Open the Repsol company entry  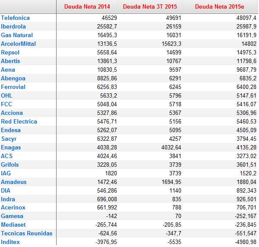coord(10,53)
